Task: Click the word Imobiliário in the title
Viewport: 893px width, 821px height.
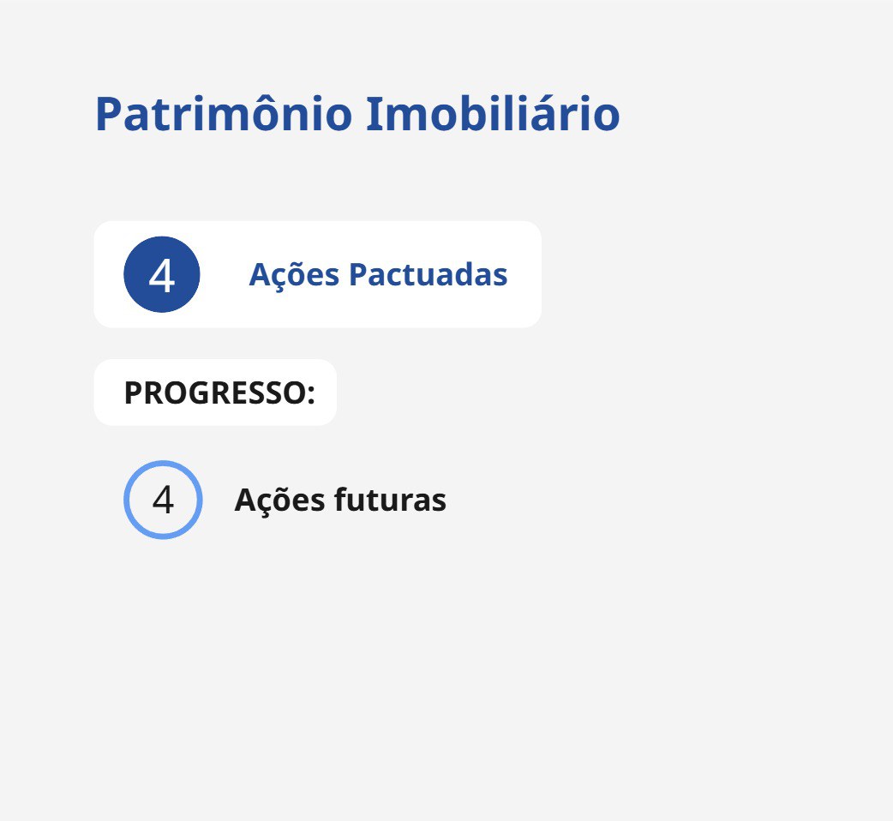Action: click(x=492, y=114)
